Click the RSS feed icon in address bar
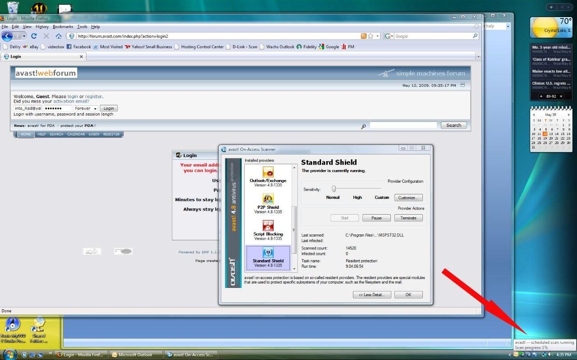 (364, 36)
